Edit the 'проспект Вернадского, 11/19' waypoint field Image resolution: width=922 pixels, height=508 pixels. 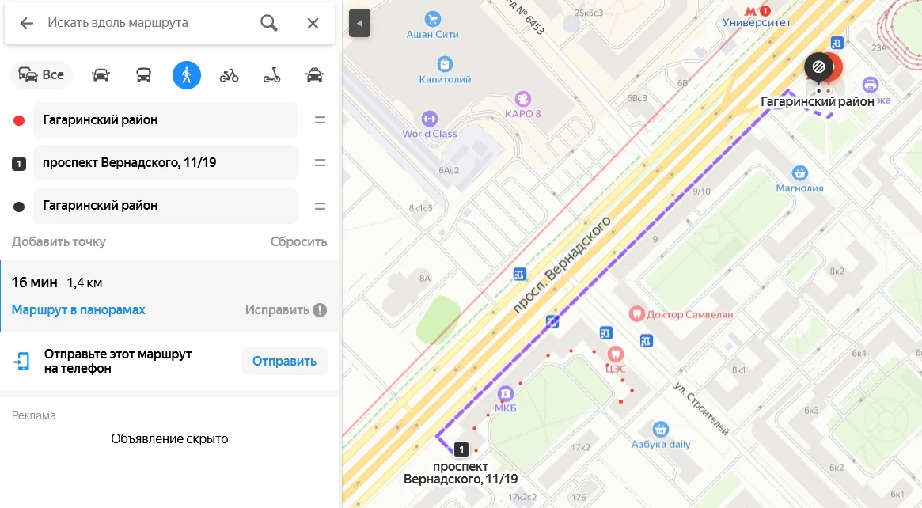pyautogui.click(x=165, y=163)
